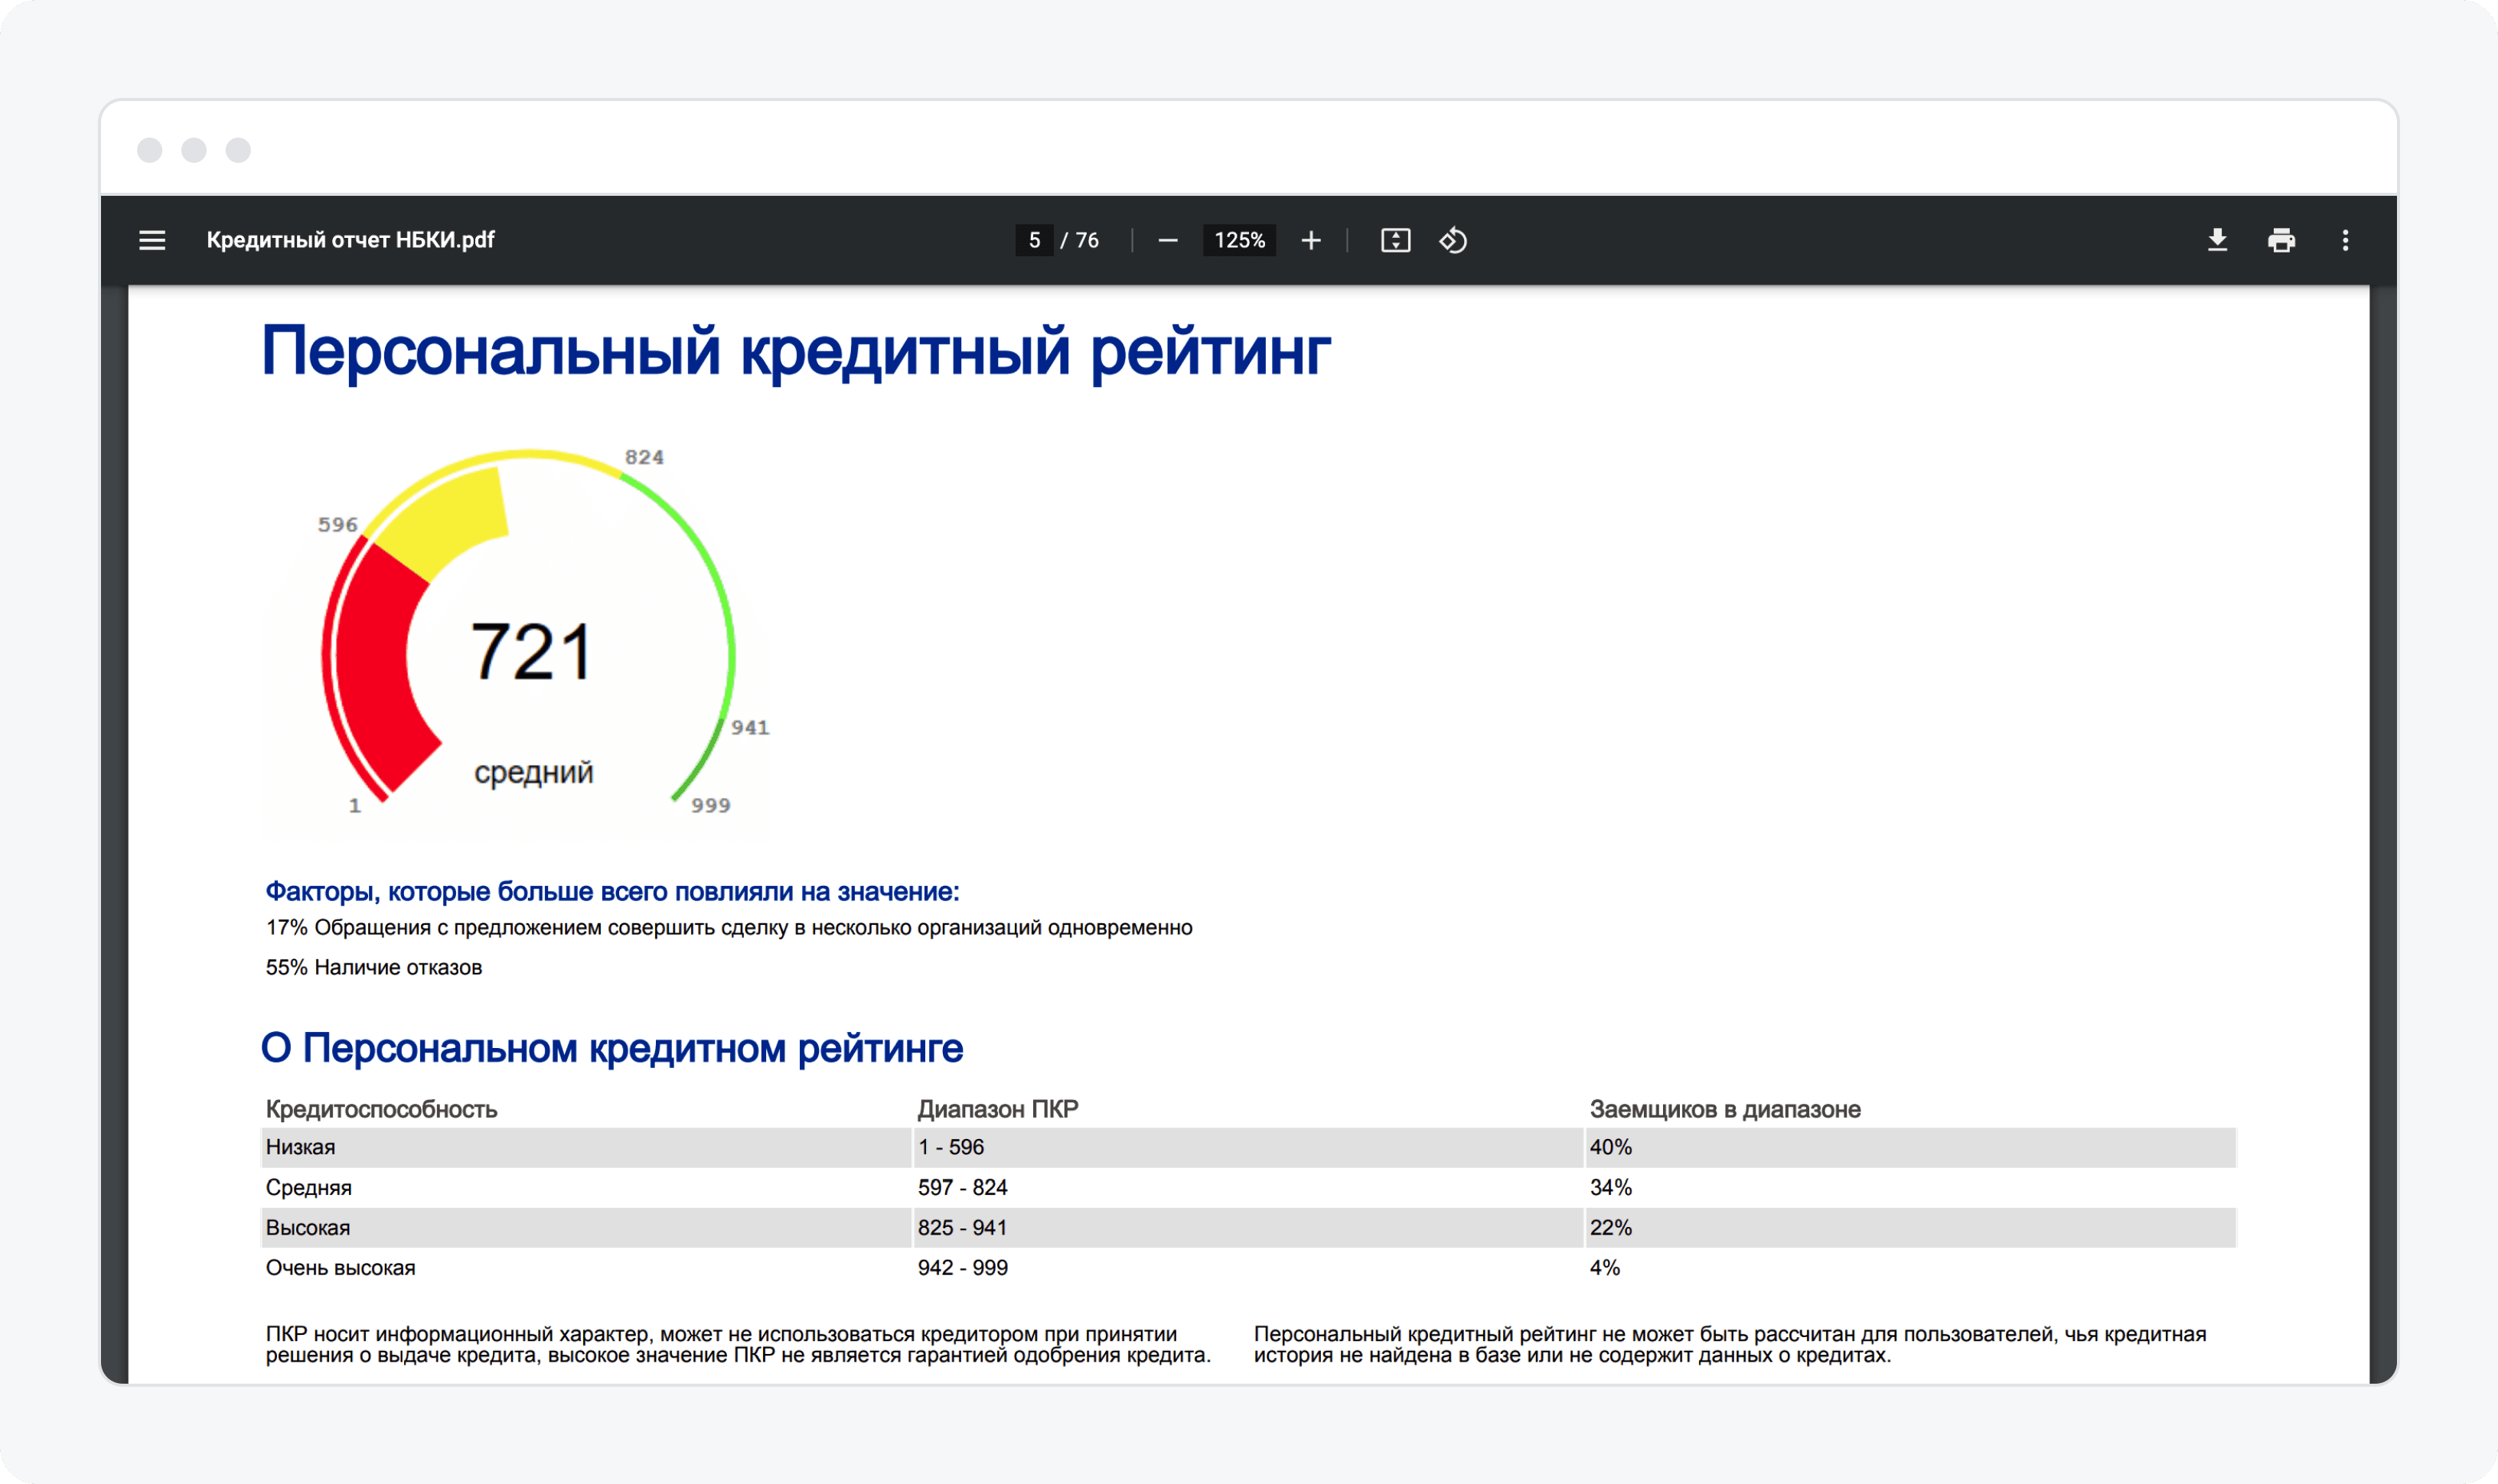
Task: Click the Заемщиков в диапазоне column header
Action: [1725, 1109]
